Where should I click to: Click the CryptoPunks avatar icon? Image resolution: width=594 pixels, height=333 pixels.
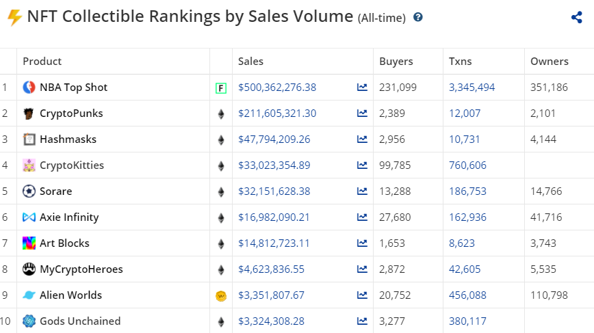[x=29, y=114]
